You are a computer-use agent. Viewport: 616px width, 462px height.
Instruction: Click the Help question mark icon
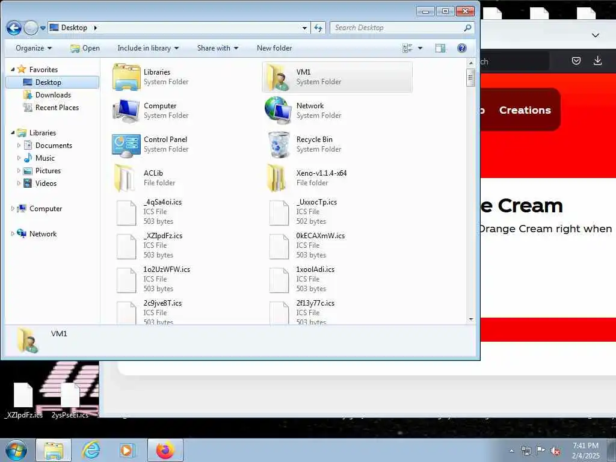click(x=462, y=48)
